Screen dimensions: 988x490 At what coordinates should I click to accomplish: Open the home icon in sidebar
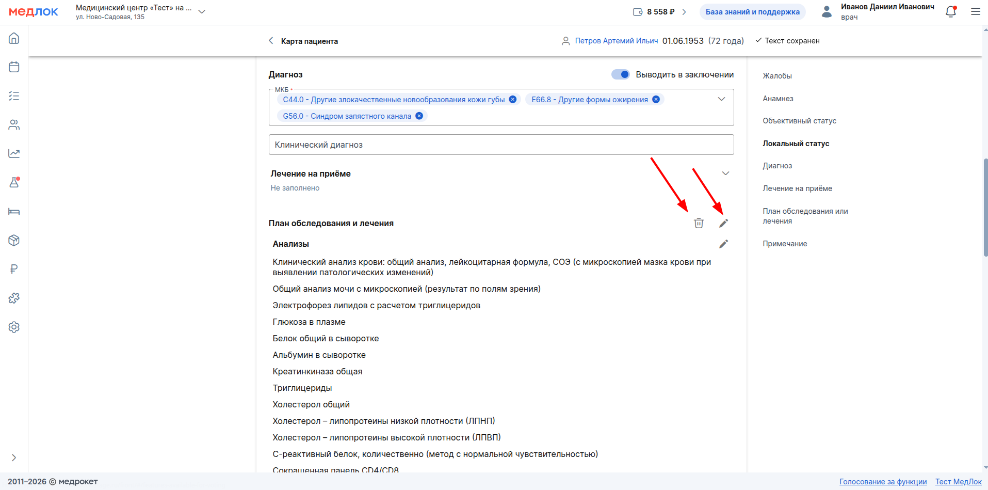click(14, 38)
